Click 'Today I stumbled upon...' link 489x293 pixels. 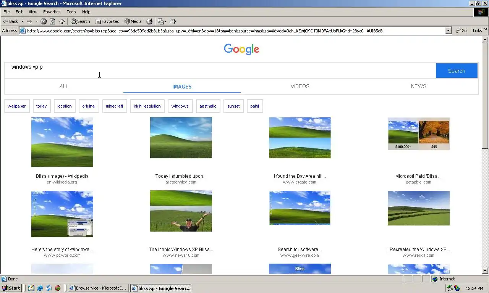point(181,176)
